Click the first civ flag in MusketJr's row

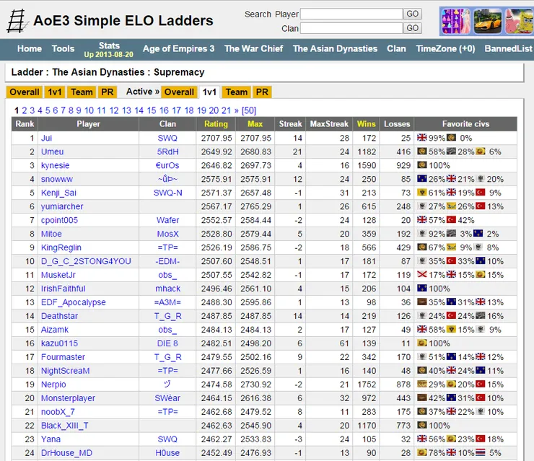[422, 274]
